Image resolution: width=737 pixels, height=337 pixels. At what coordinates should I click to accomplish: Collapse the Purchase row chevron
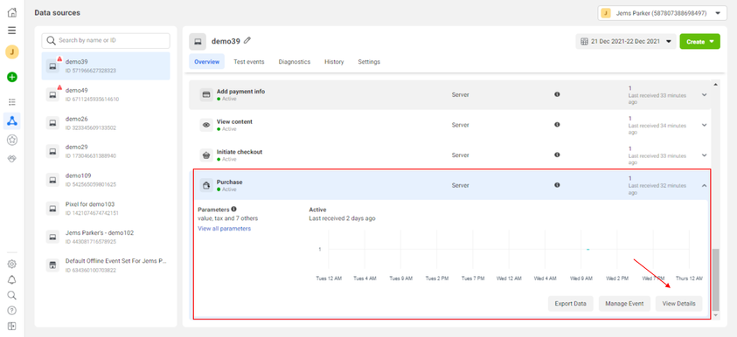(x=704, y=185)
